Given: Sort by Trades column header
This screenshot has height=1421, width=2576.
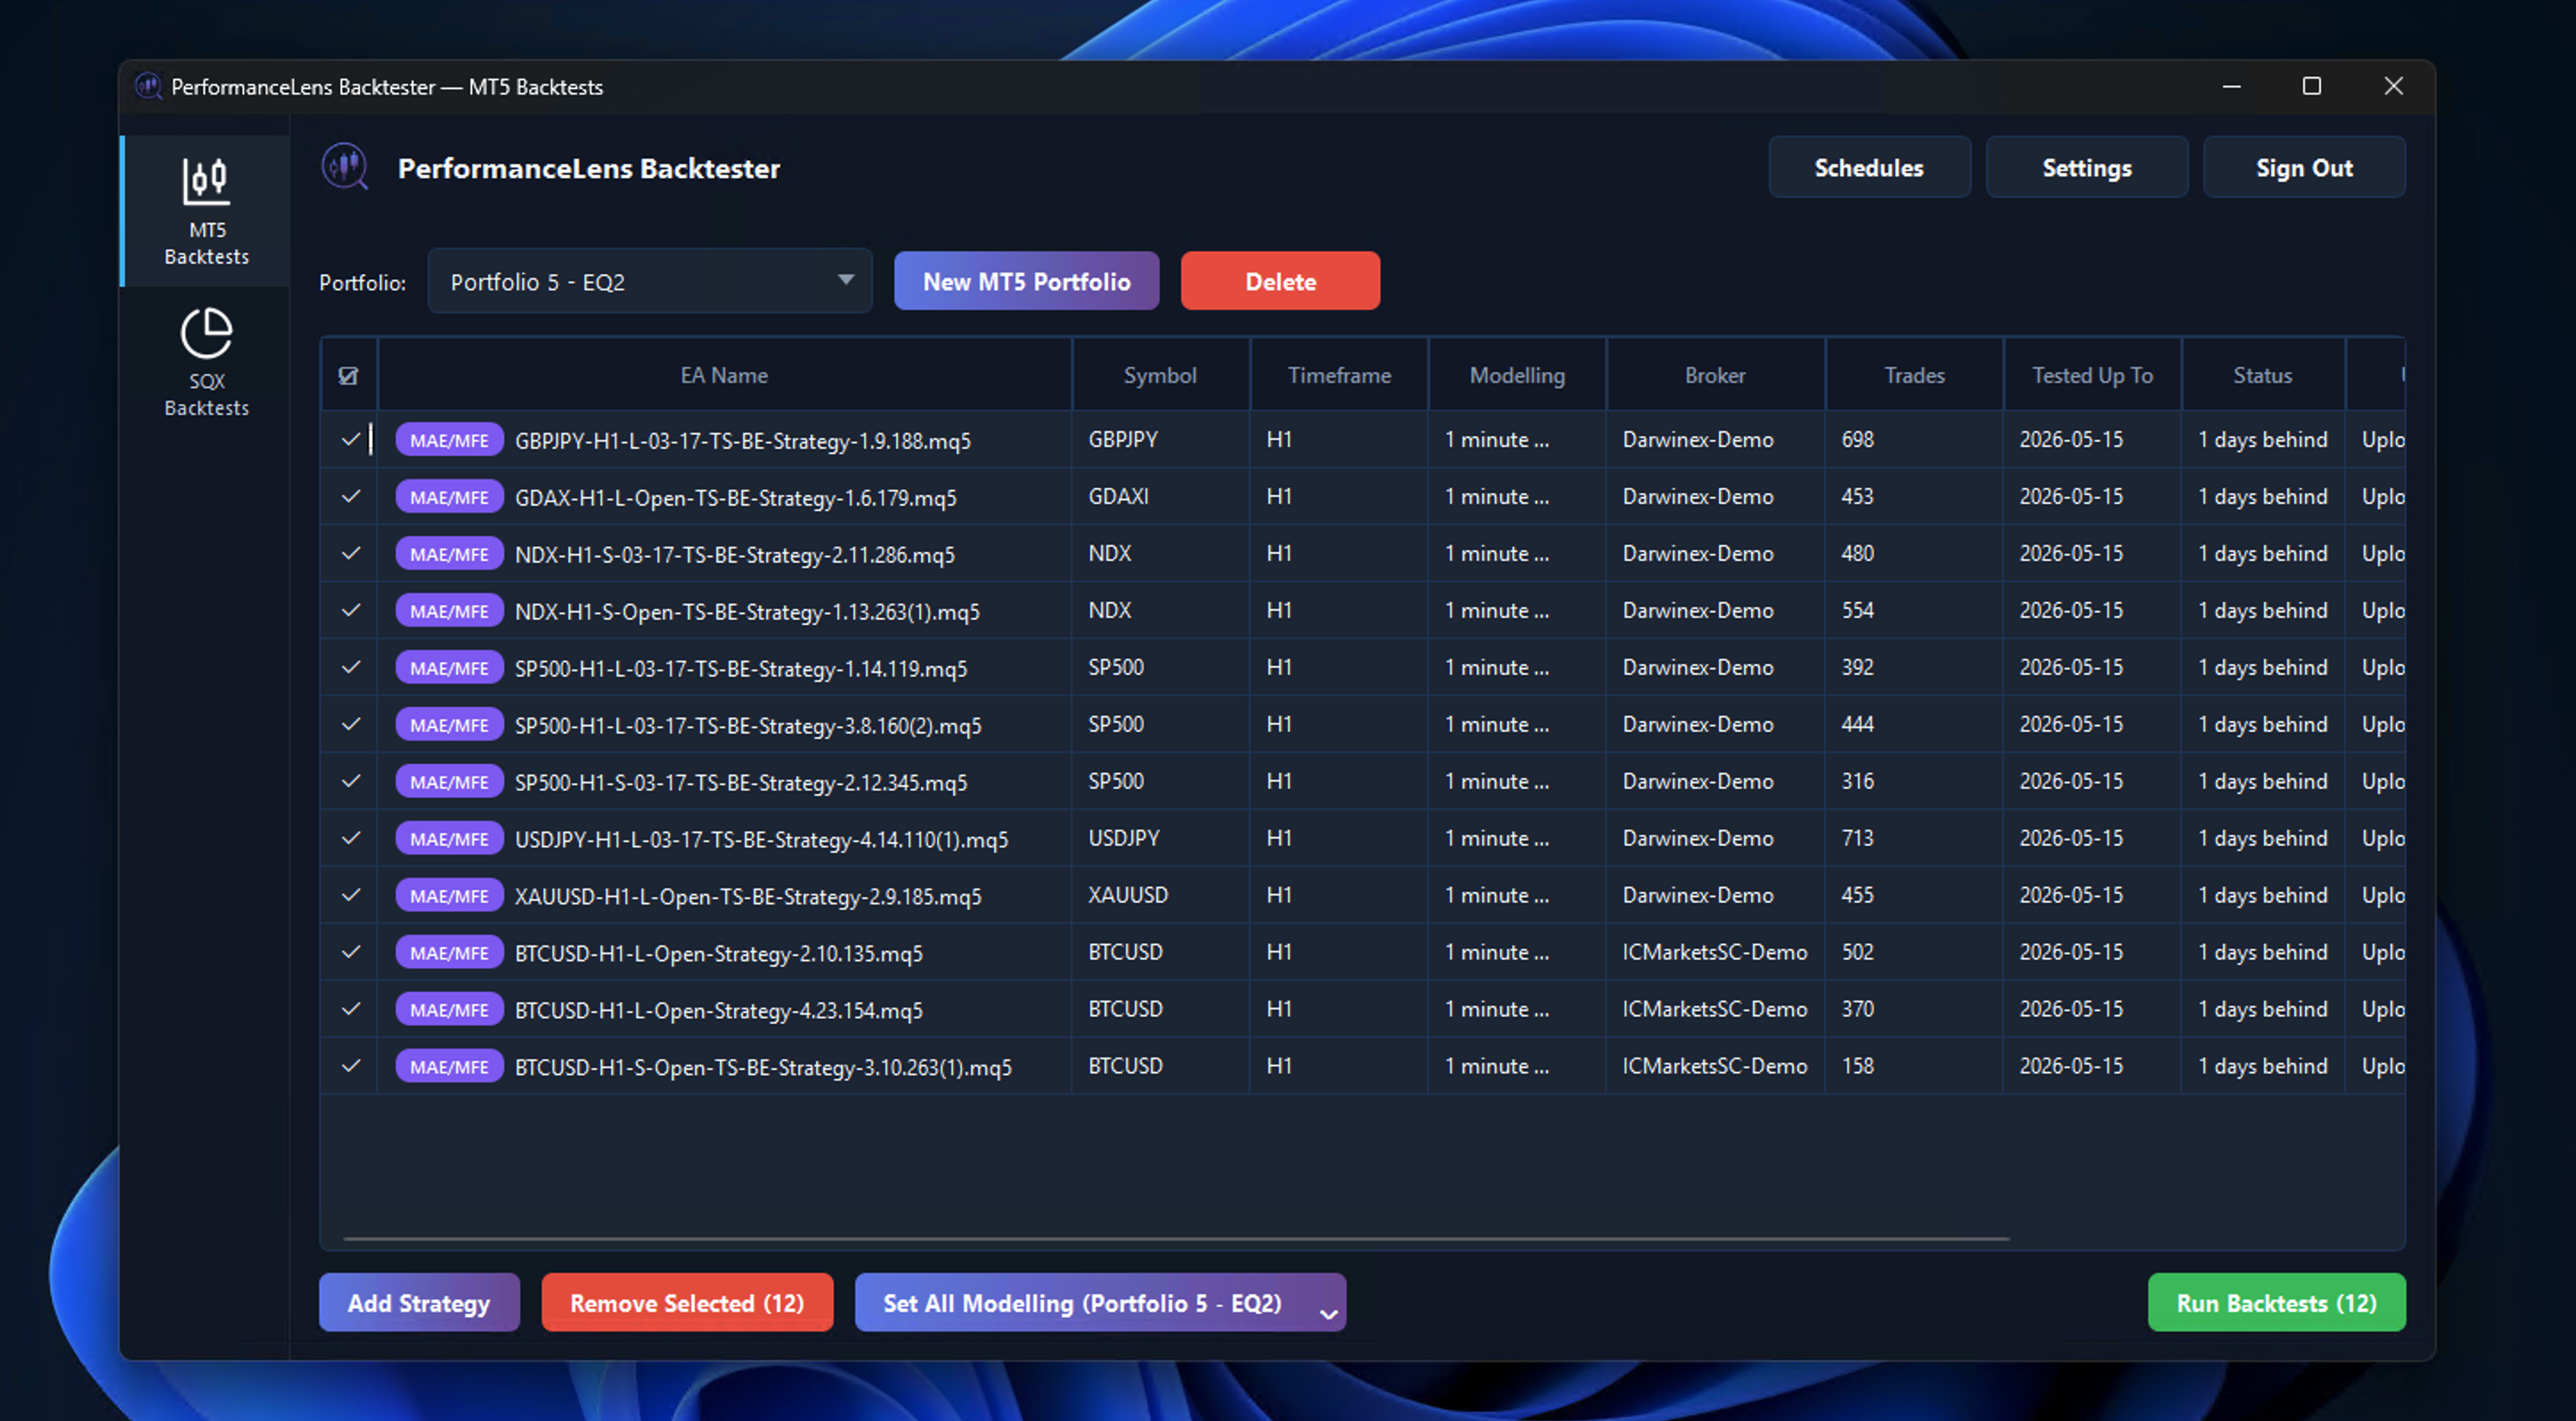Looking at the screenshot, I should point(1914,376).
